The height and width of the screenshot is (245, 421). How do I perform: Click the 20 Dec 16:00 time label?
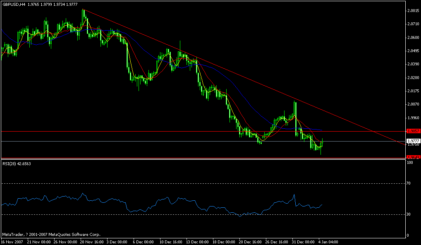251,242
